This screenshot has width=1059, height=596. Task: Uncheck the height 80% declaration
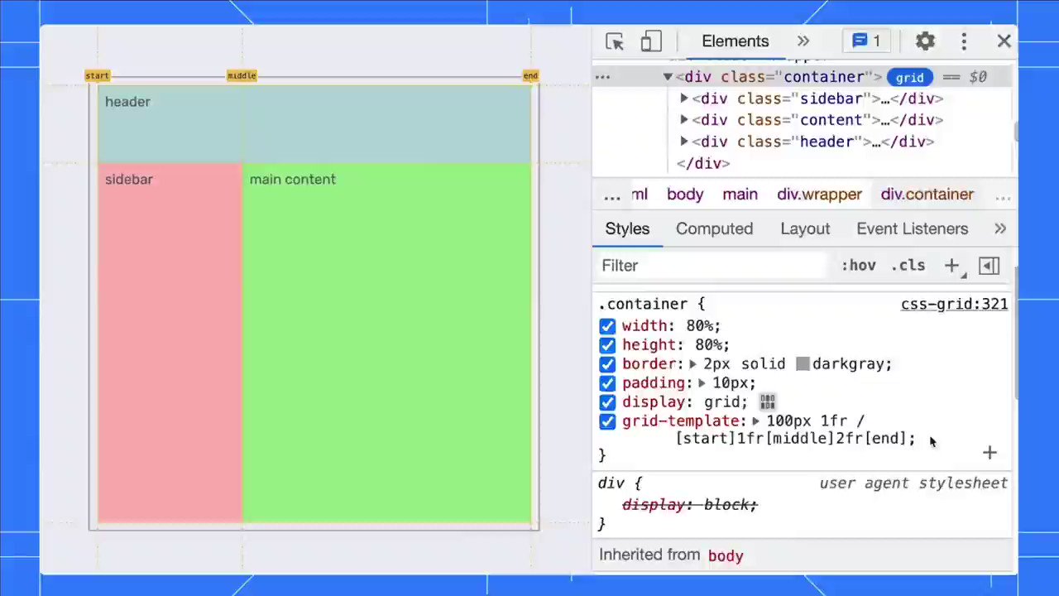pyautogui.click(x=607, y=345)
